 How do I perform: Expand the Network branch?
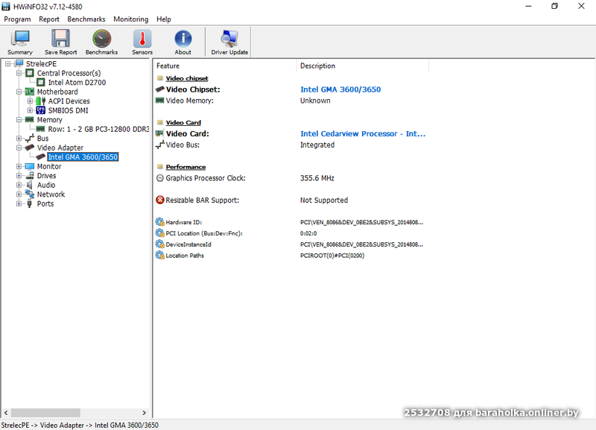[x=19, y=195]
